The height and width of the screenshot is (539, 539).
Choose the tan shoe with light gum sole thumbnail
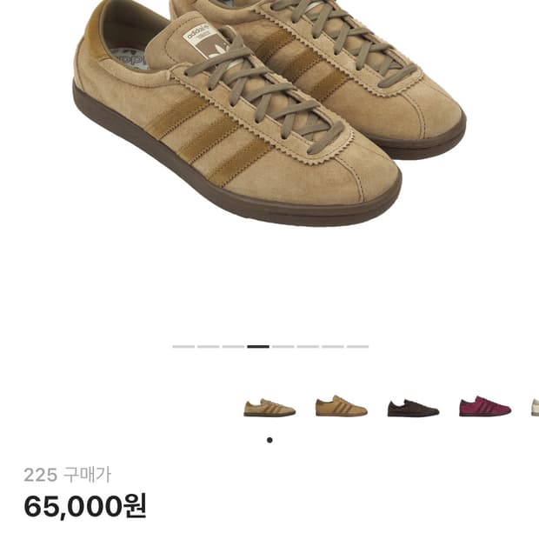(342, 406)
